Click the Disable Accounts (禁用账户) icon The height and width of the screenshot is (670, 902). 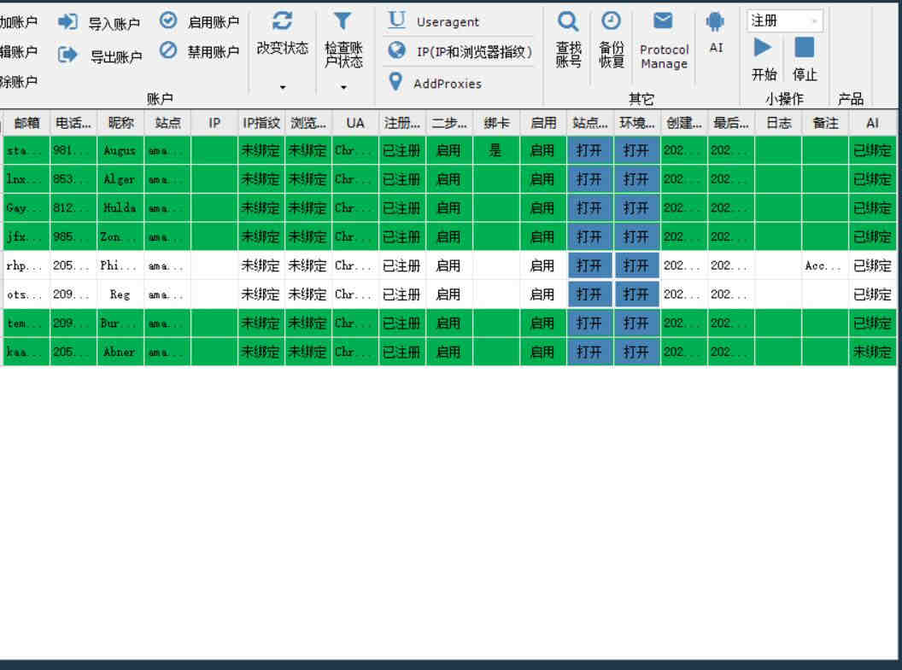tap(168, 50)
